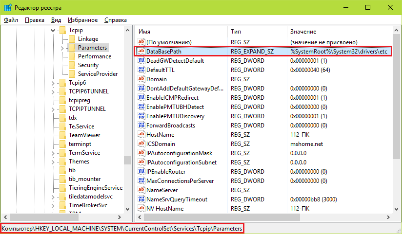Image resolution: width=402 pixels, height=234 pixels.
Task: Click the EnableICMPRedirect DWORD icon
Action: pyautogui.click(x=141, y=98)
